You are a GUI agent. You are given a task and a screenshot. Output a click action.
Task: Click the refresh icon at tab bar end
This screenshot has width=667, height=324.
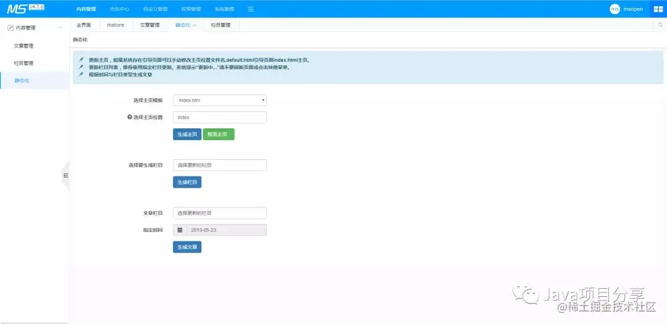coord(660,25)
